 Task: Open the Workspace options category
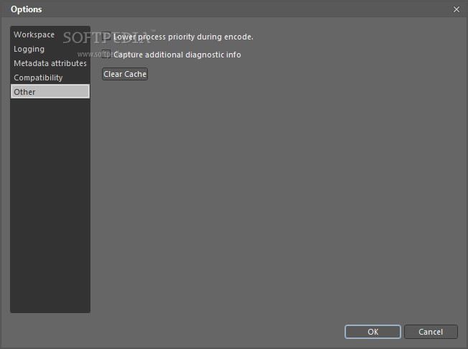[x=50, y=34]
